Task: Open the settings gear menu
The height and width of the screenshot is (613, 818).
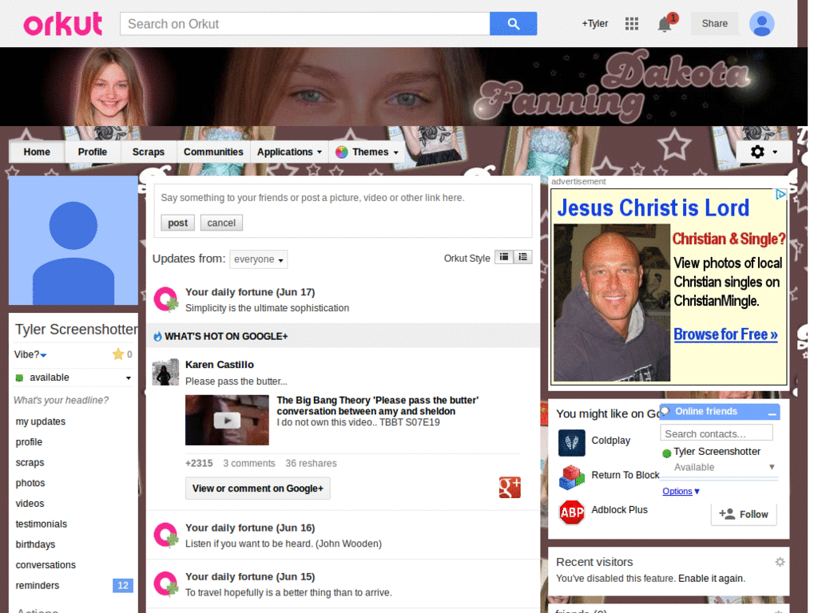Action: click(x=764, y=152)
